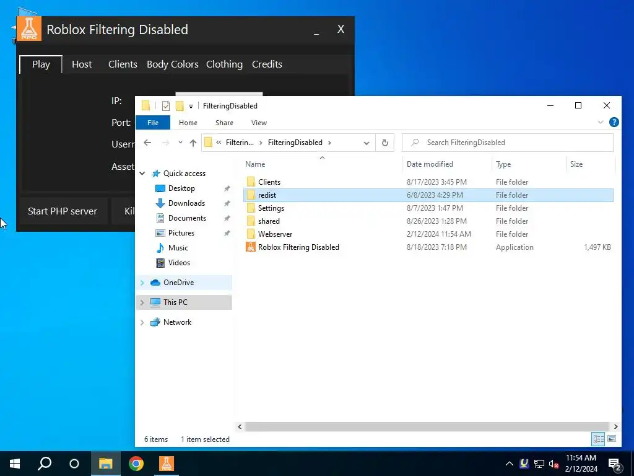
Task: Open the Action Center notifications icon
Action: pyautogui.click(x=614, y=464)
